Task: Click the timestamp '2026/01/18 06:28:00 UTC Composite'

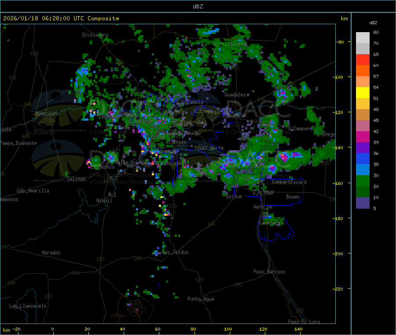Action: click(x=61, y=18)
